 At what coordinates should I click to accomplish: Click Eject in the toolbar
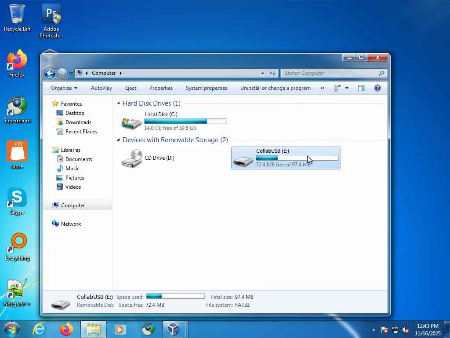(x=131, y=88)
